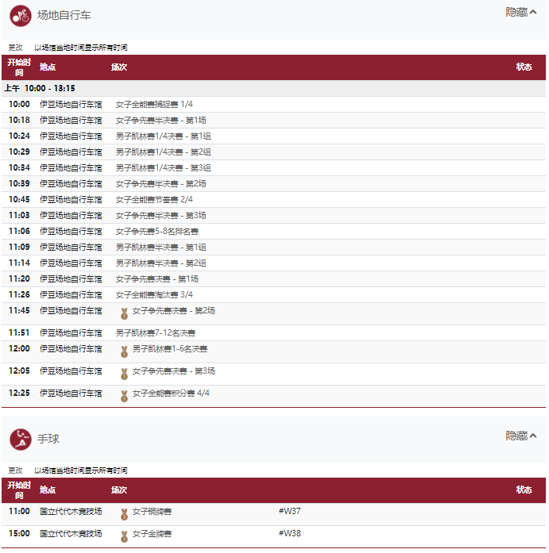The width and height of the screenshot is (549, 553).
Task: Click medal icon for 女子铜牌赛
Action: [124, 514]
